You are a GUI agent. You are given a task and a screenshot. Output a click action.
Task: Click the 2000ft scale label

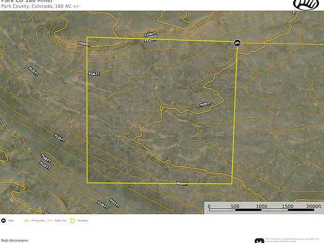(314, 206)
